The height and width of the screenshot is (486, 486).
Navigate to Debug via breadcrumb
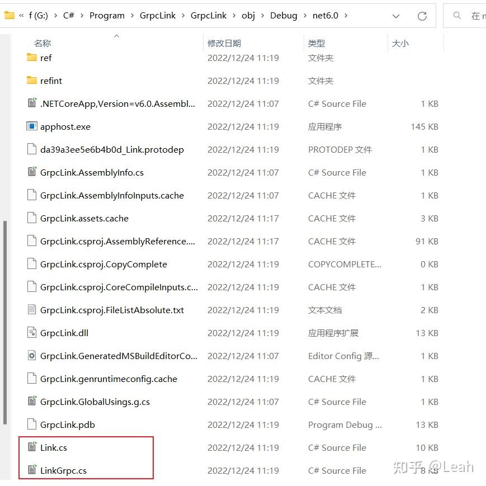(284, 15)
